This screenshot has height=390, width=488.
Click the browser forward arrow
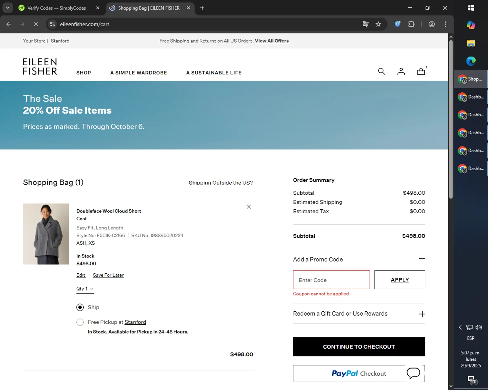[22, 24]
